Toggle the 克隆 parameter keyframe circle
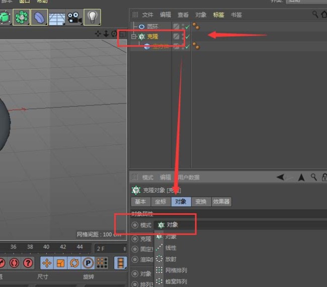Image resolution: width=327 pixels, height=287 pixels. tap(135, 239)
